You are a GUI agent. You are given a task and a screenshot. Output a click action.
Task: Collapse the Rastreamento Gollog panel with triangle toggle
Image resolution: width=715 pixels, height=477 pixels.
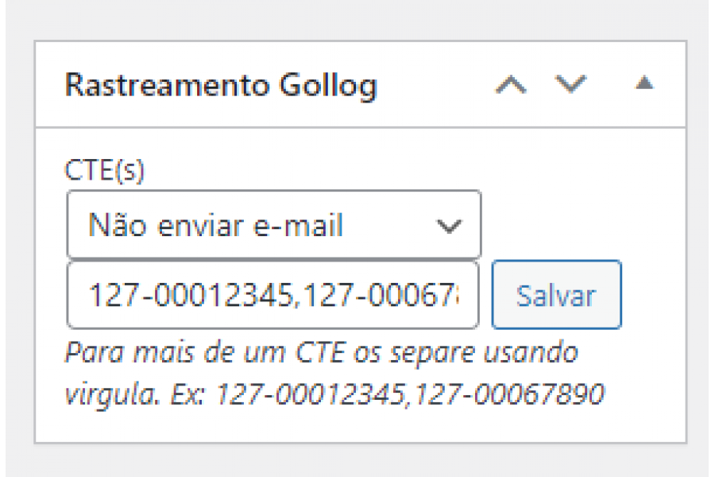644,83
